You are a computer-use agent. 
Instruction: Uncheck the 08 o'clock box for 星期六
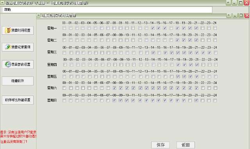click(x=114, y=88)
